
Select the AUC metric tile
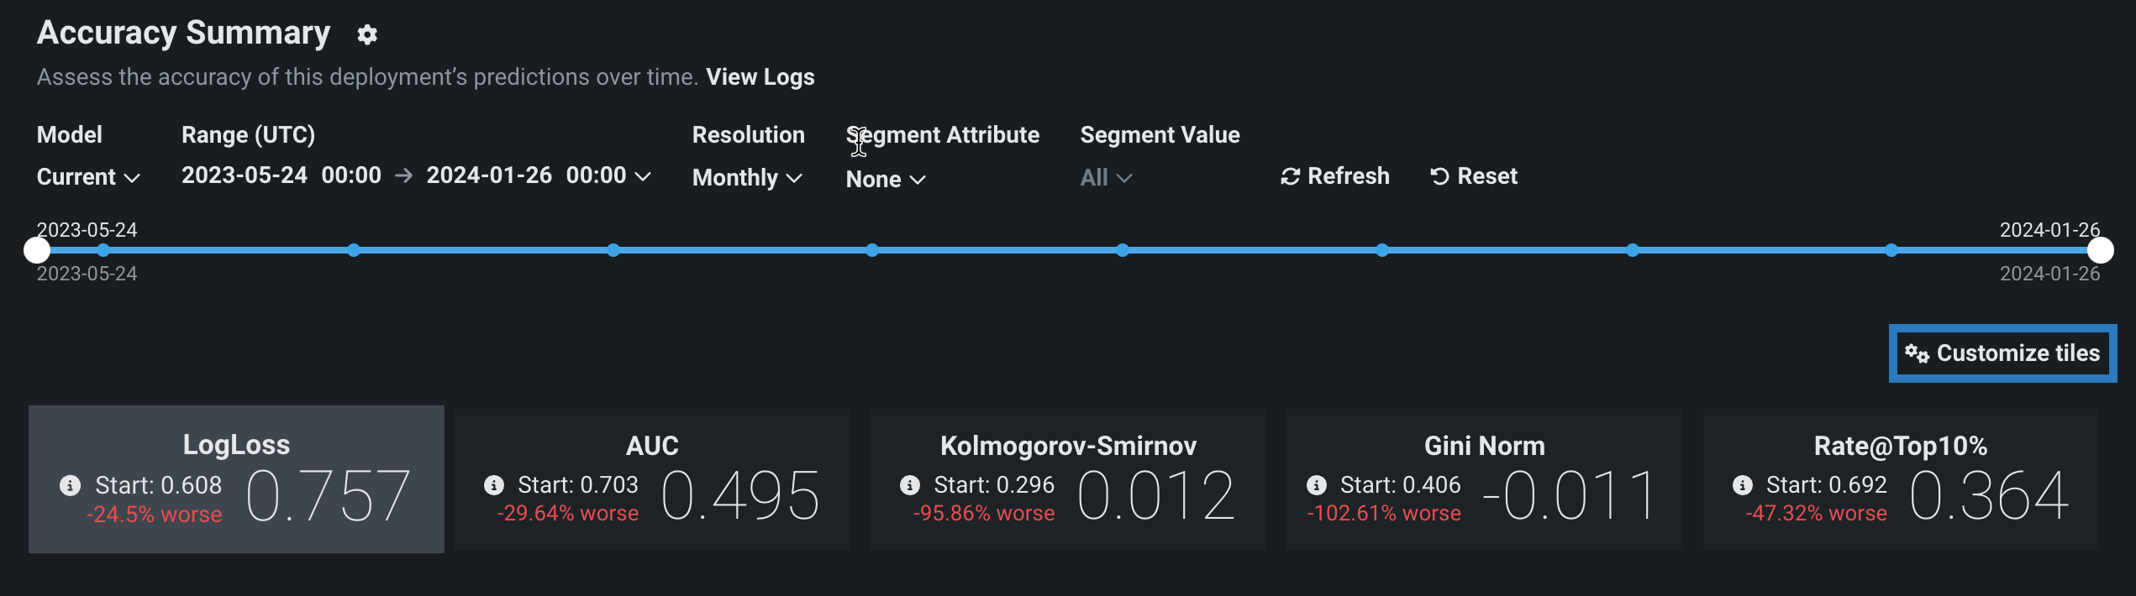pos(652,479)
